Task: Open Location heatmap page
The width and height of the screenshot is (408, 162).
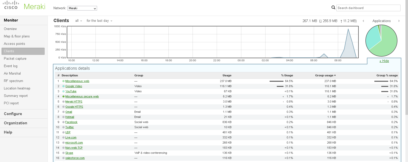Action: pyautogui.click(x=17, y=88)
